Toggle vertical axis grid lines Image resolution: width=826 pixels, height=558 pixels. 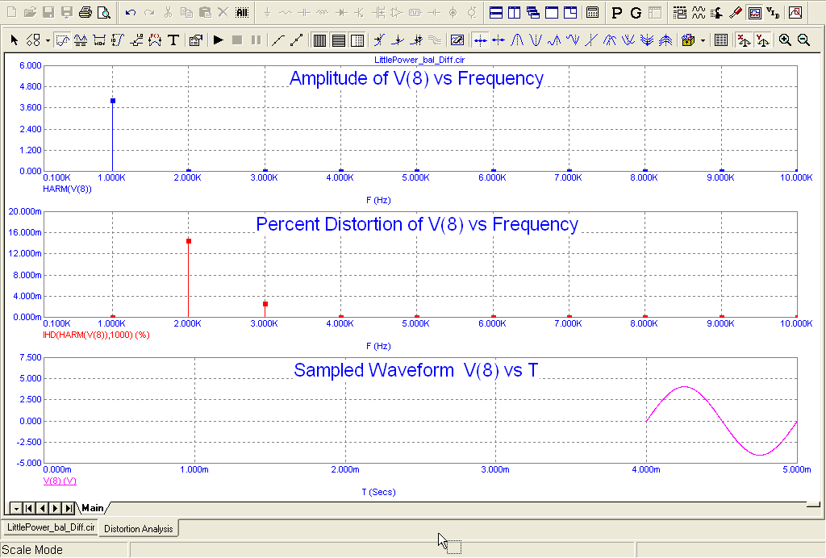point(319,40)
